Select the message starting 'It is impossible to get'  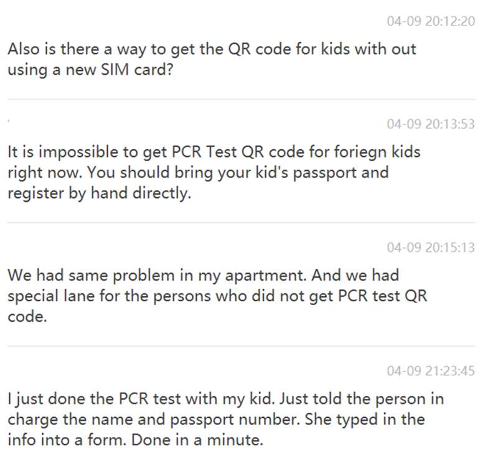point(214,172)
